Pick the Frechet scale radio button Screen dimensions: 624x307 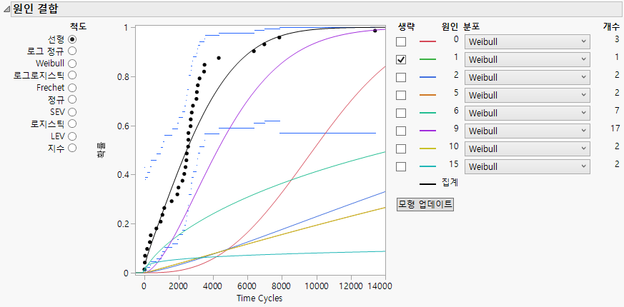[72, 88]
